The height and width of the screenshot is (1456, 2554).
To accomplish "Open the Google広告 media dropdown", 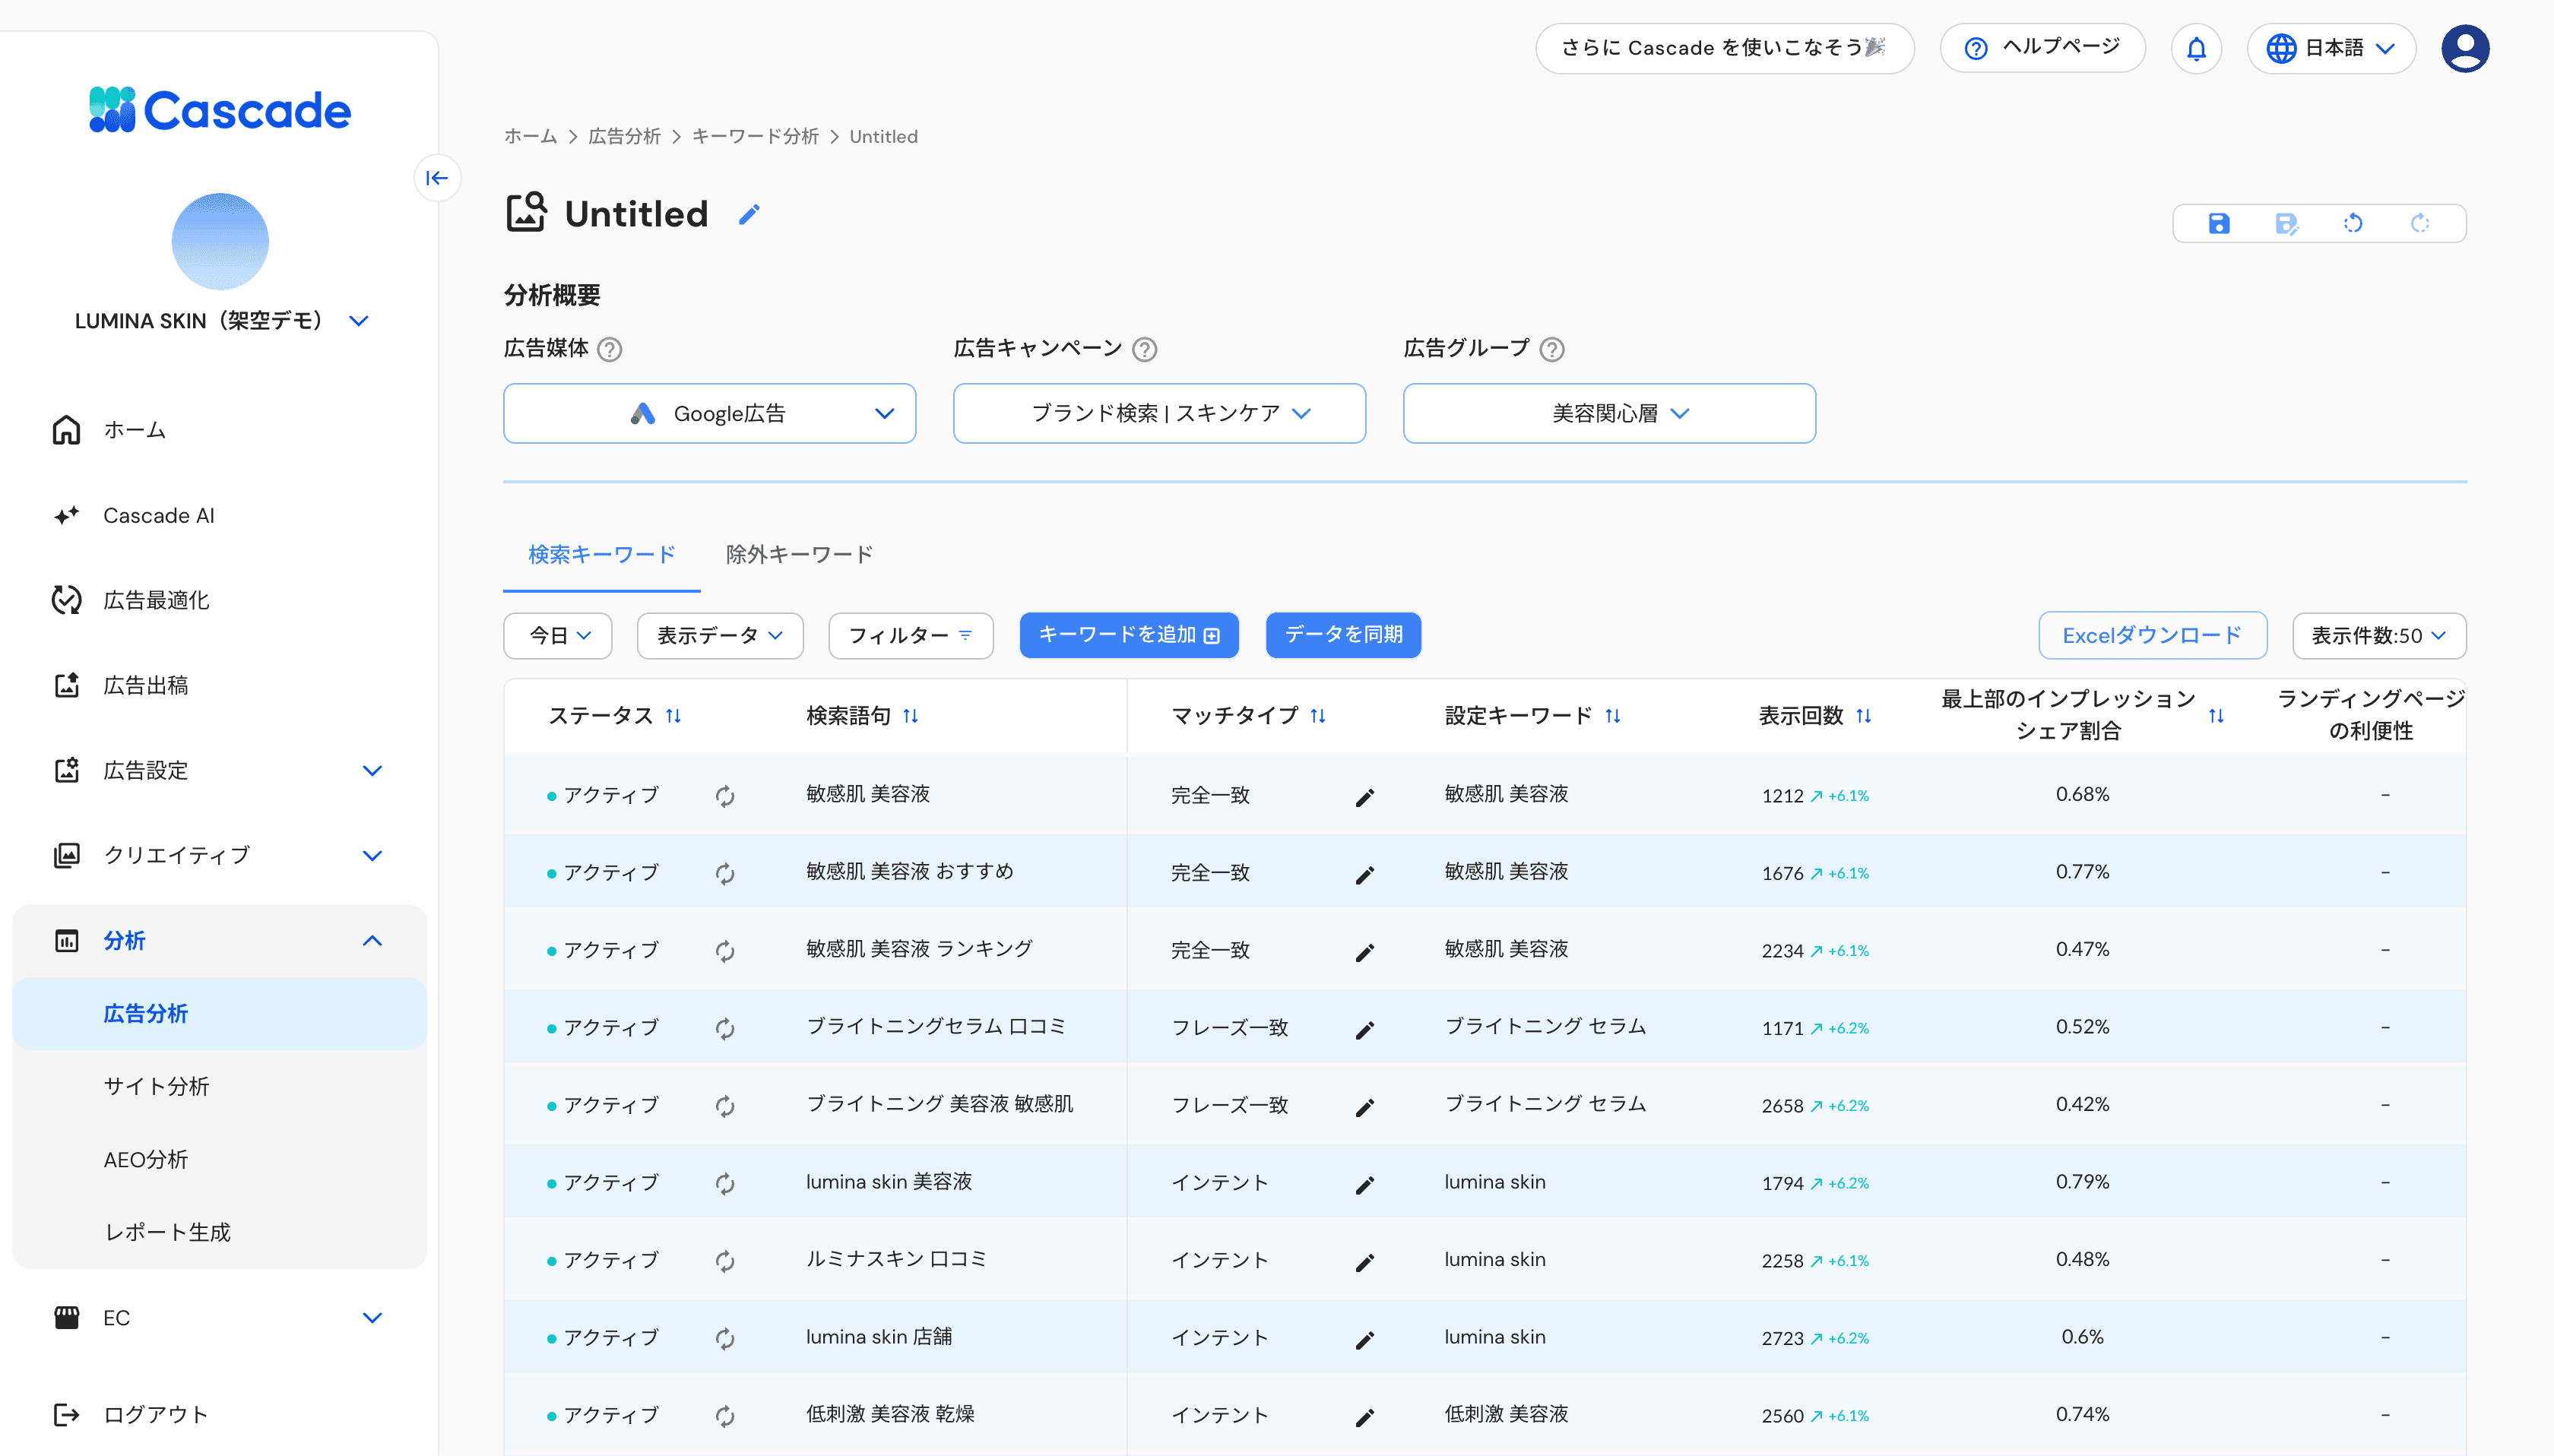I will (x=709, y=413).
